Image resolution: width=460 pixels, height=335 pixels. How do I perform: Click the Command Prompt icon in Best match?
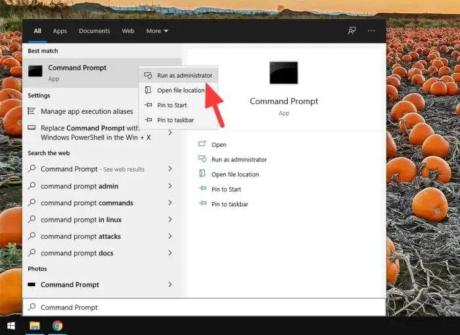pyautogui.click(x=35, y=71)
